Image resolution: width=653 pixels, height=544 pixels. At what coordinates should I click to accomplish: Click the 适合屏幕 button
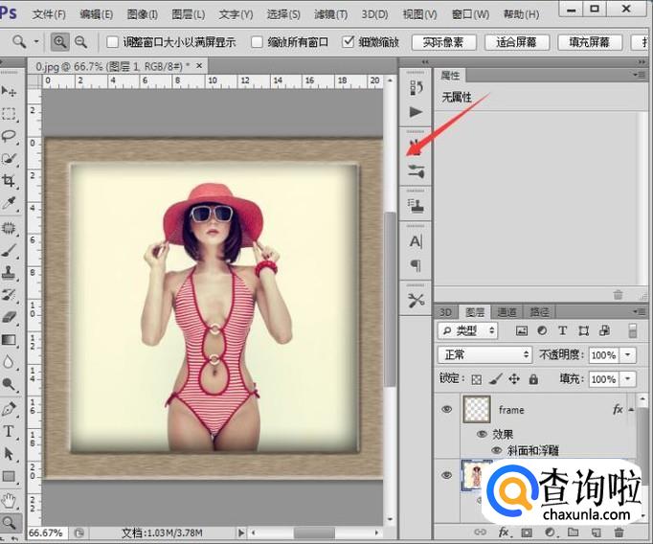point(517,43)
